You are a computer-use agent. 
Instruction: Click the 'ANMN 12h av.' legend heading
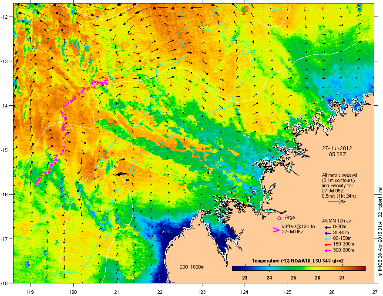(x=337, y=221)
